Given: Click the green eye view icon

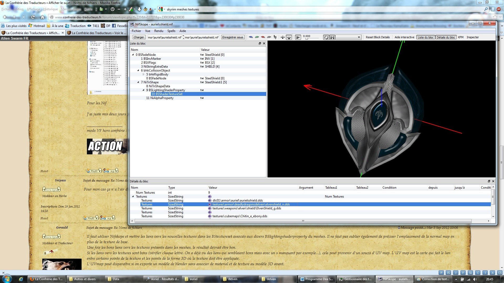Looking at the screenshot, I should [x=257, y=37].
